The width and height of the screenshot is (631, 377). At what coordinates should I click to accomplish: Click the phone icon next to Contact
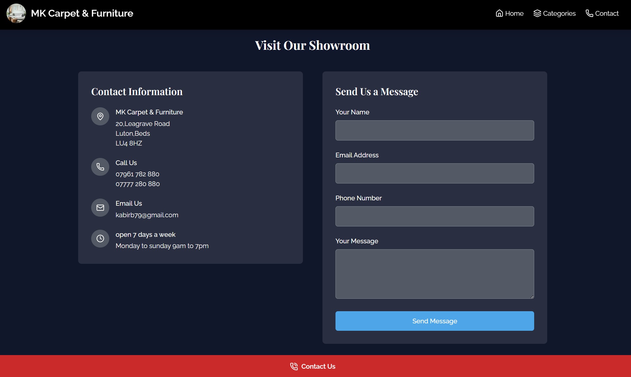point(589,13)
